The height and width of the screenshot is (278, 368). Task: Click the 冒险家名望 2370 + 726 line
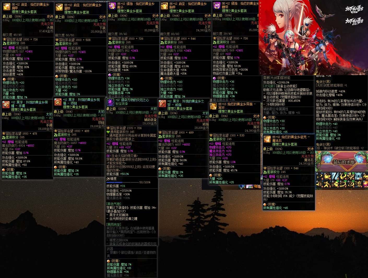coord(124,128)
